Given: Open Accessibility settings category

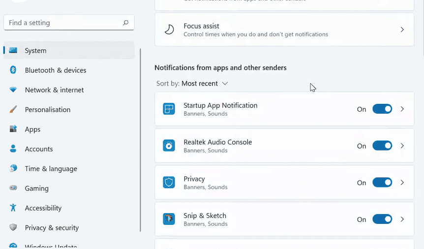Looking at the screenshot, I should [x=69, y=208].
